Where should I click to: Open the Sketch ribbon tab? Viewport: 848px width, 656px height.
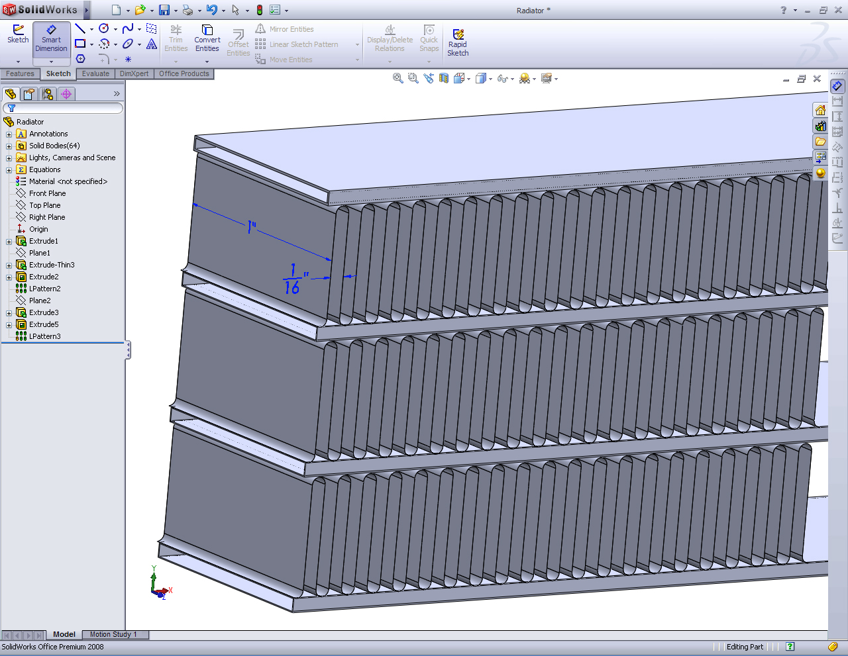58,73
